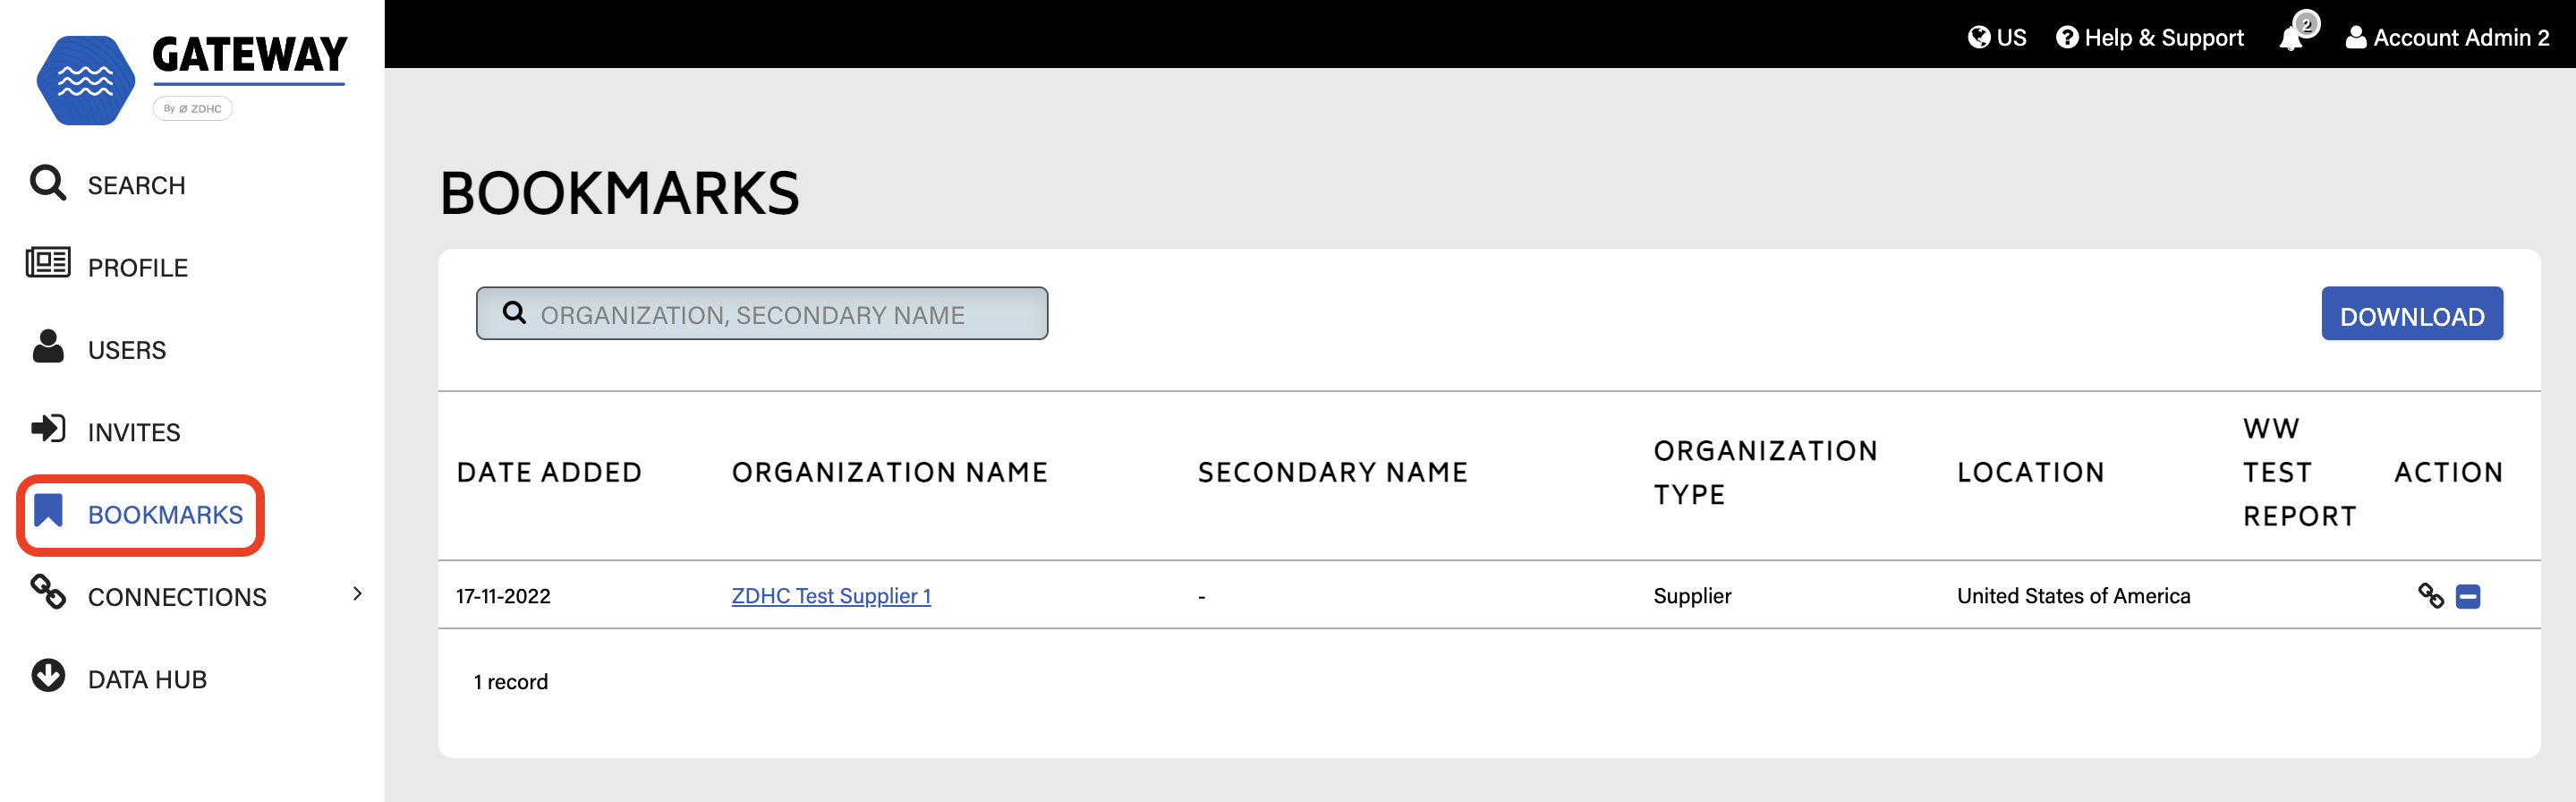Open the US region selector
The height and width of the screenshot is (802, 2576).
1997,38
